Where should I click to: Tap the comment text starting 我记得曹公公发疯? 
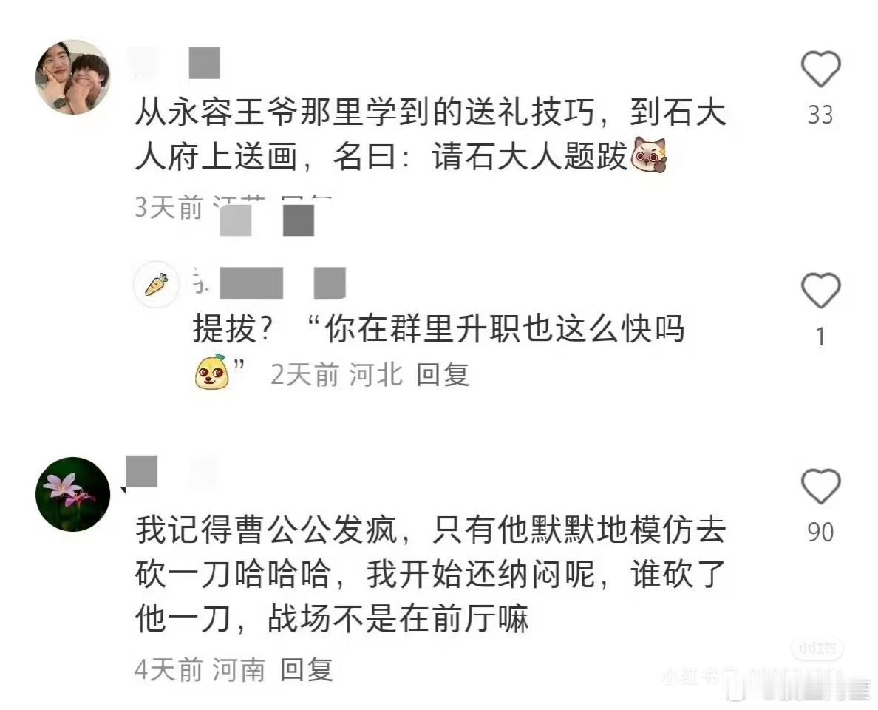(430, 574)
